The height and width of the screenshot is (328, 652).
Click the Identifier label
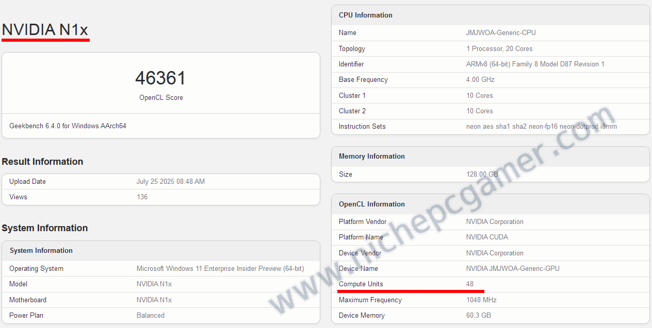(351, 64)
